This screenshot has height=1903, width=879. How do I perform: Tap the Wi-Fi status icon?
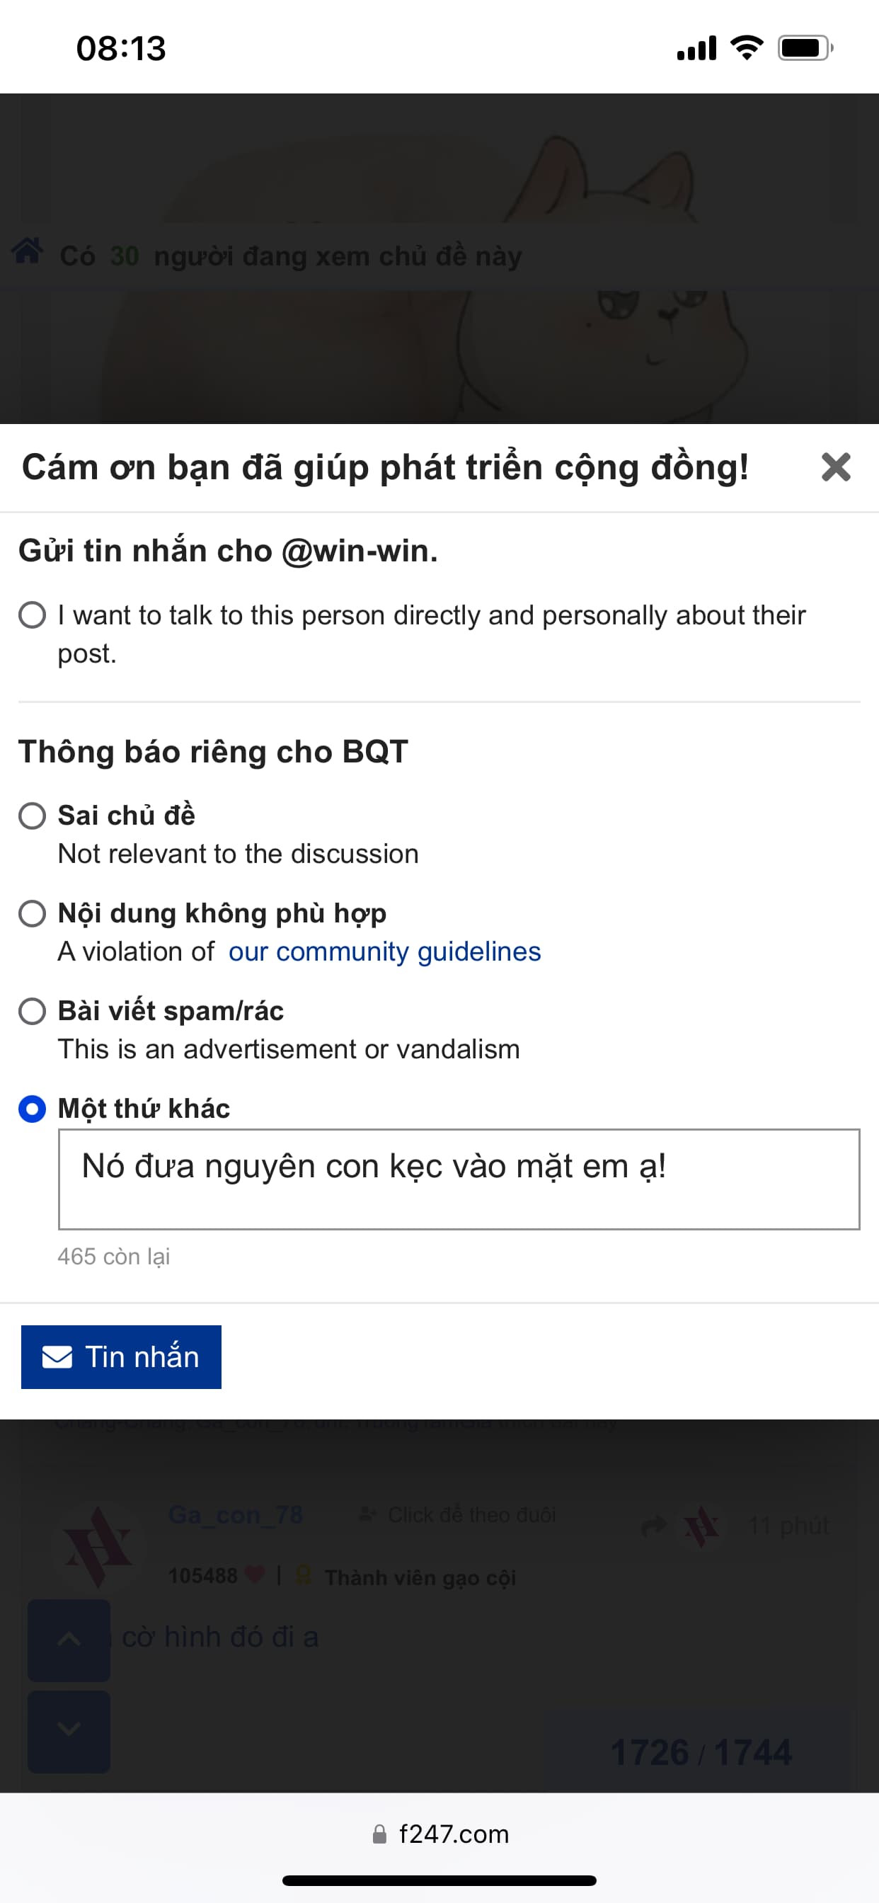746,48
